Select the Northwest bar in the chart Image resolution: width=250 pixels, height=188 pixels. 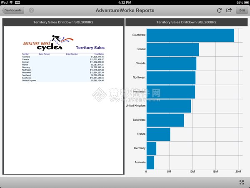[x=171, y=78]
